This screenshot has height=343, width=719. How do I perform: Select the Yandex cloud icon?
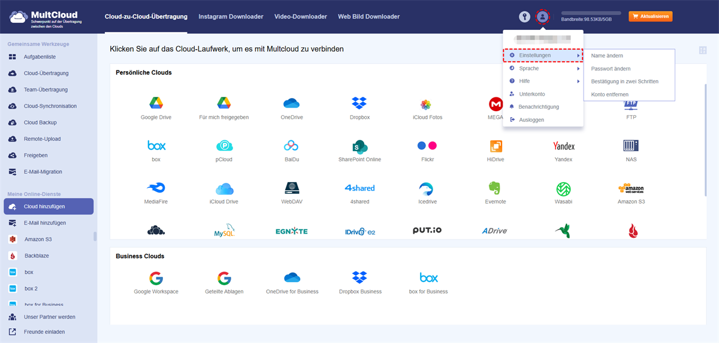coord(564,146)
